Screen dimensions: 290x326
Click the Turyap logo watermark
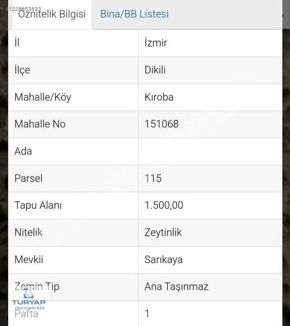pyautogui.click(x=29, y=299)
